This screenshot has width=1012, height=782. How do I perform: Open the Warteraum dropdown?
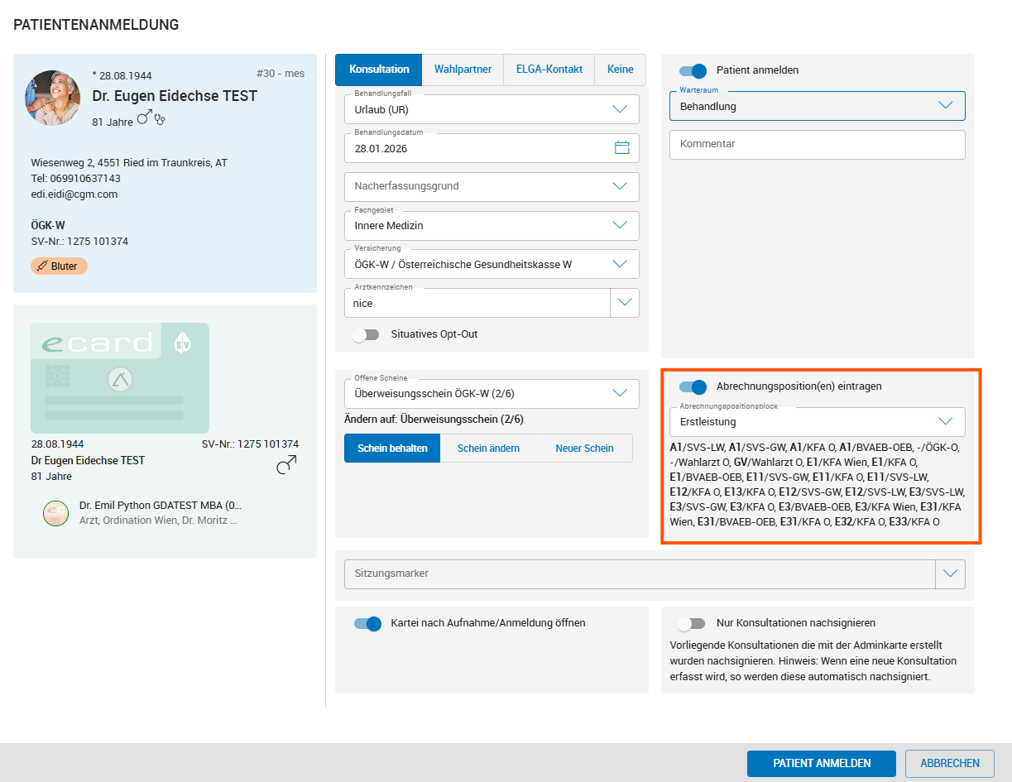[x=946, y=106]
